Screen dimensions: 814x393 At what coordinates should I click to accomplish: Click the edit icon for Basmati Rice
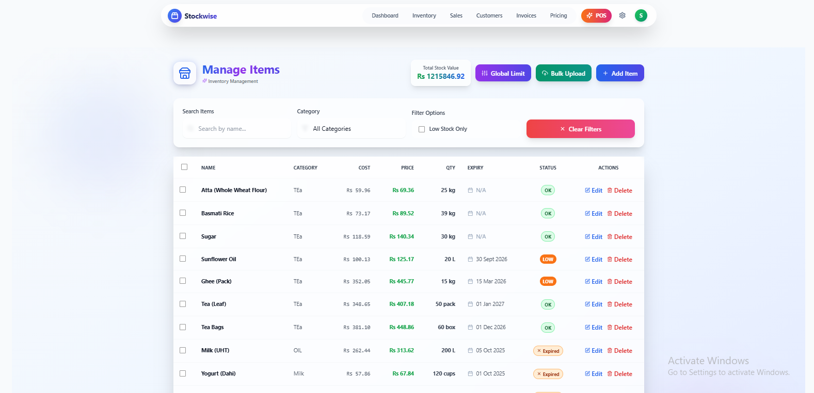pyautogui.click(x=587, y=213)
